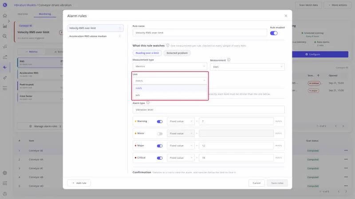Toggle the Warning severity switch

[160, 121]
